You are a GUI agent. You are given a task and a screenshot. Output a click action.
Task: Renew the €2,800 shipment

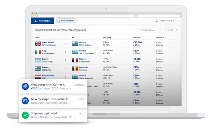pos(160,95)
